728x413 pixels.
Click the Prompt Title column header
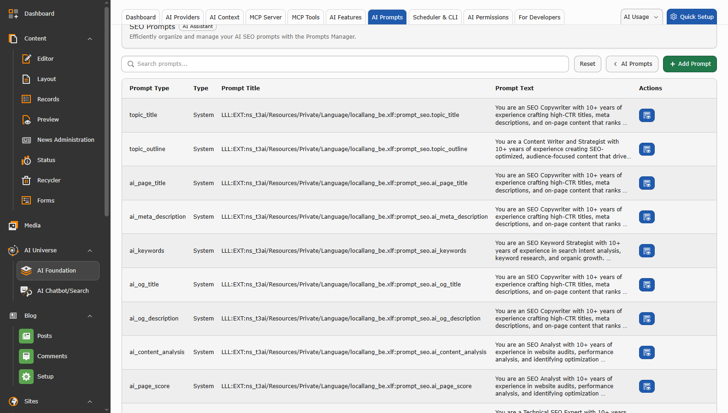coord(241,88)
